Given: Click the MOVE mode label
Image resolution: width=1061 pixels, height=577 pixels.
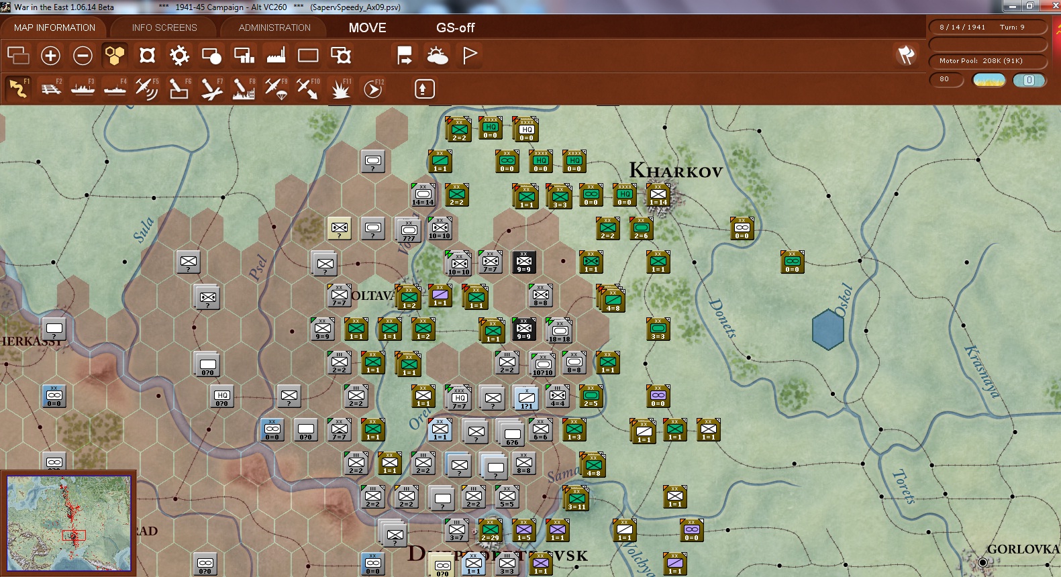Looking at the screenshot, I should tap(367, 28).
